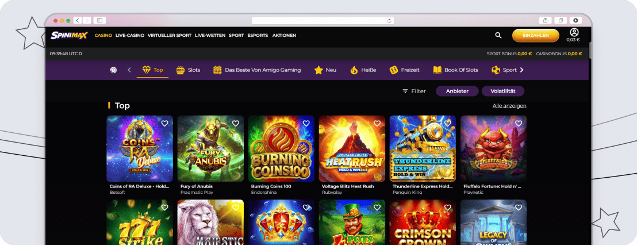Open the Burning Coins 100 thumbnail

click(x=281, y=148)
